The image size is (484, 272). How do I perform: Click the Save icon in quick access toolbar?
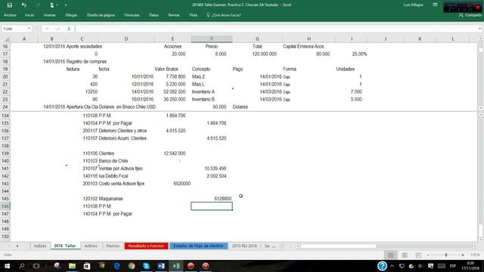click(10, 5)
